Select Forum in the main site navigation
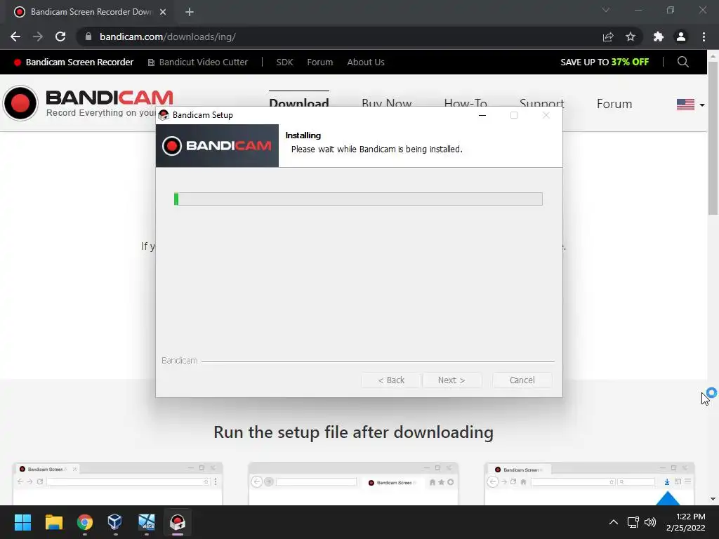The image size is (719, 539). point(614,104)
